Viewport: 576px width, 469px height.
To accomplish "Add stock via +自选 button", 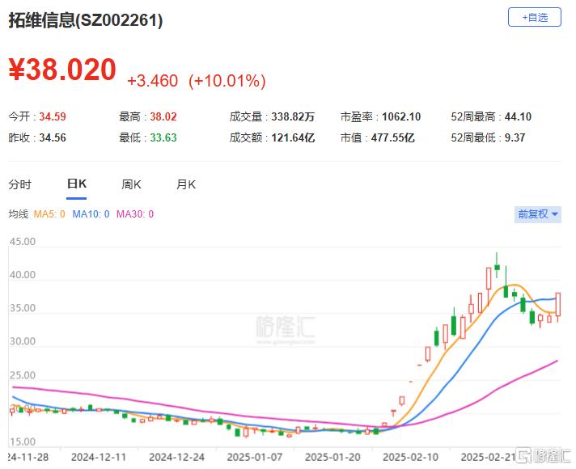I will coord(535,17).
